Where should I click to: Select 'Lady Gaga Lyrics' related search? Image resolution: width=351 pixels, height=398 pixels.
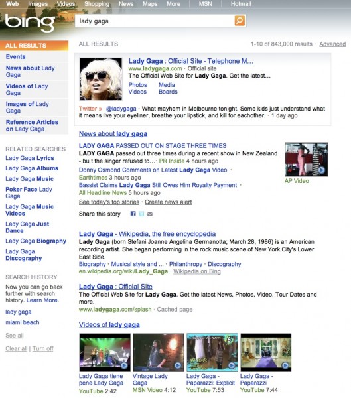(x=30, y=158)
